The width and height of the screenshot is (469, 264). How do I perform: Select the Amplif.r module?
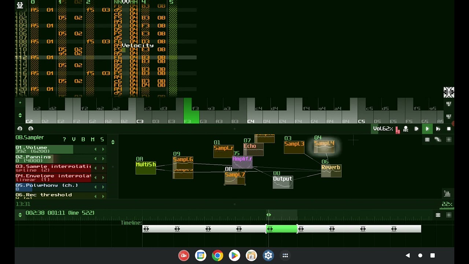click(x=243, y=162)
